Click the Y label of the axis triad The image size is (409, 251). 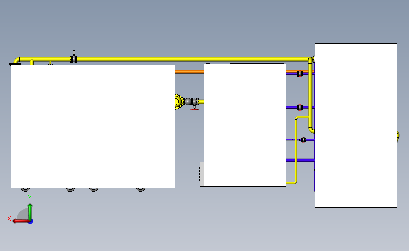coord(30,198)
